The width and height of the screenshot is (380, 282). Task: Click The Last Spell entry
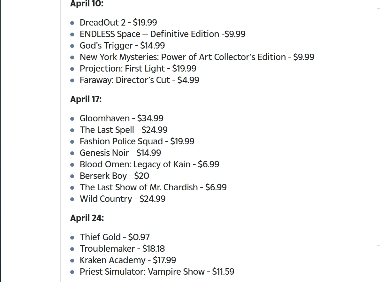tap(123, 130)
